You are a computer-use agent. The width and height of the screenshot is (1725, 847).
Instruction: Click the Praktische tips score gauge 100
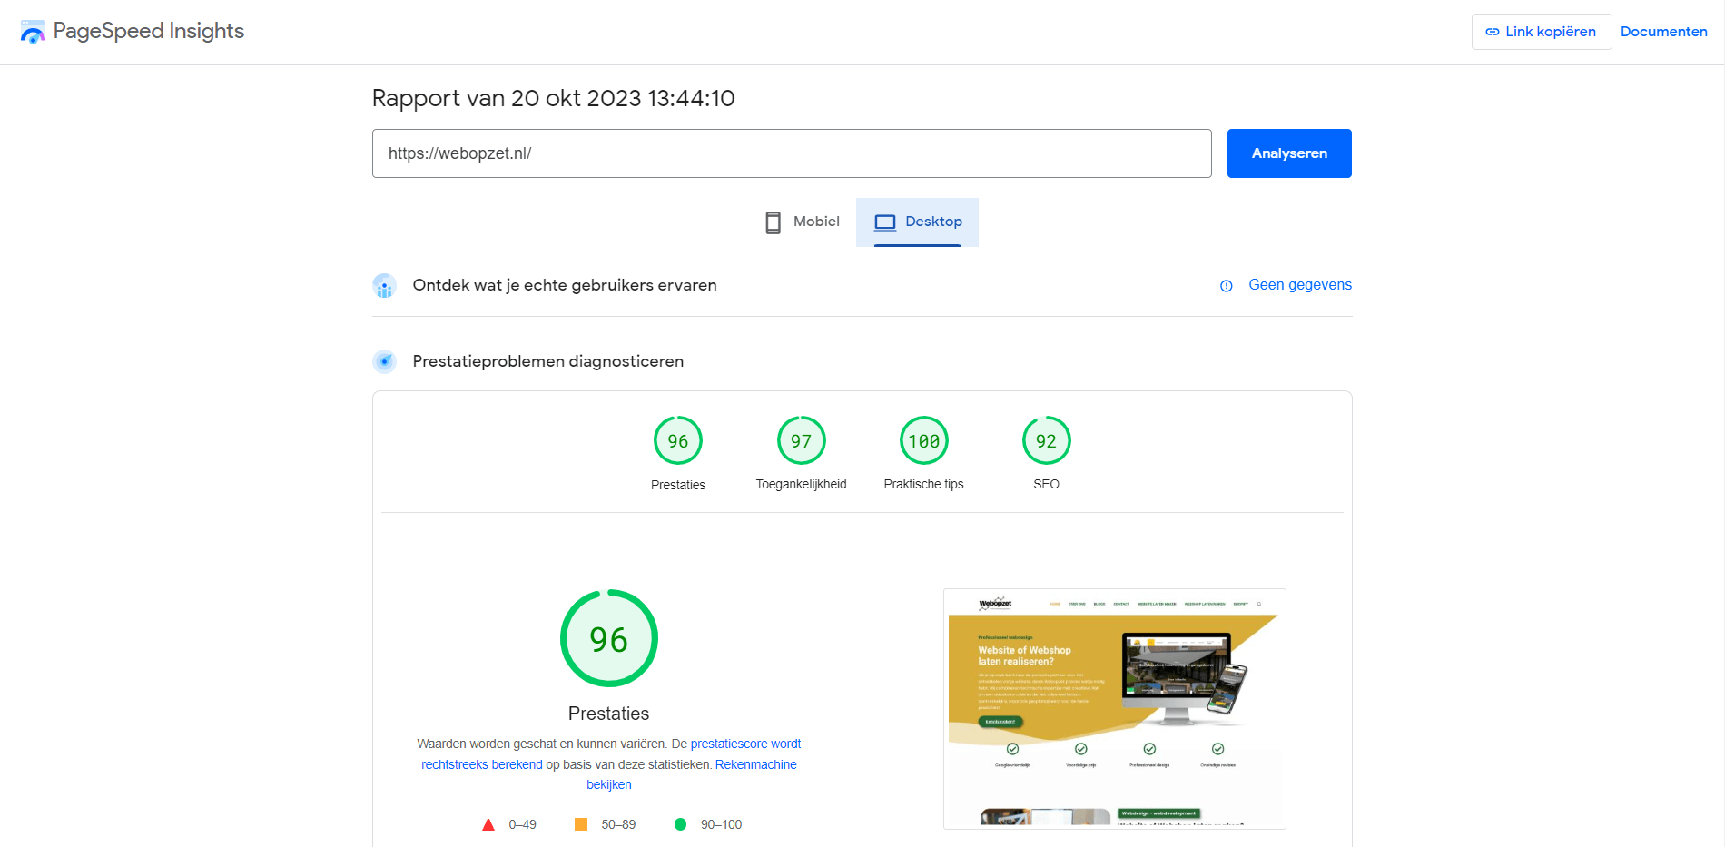923,441
